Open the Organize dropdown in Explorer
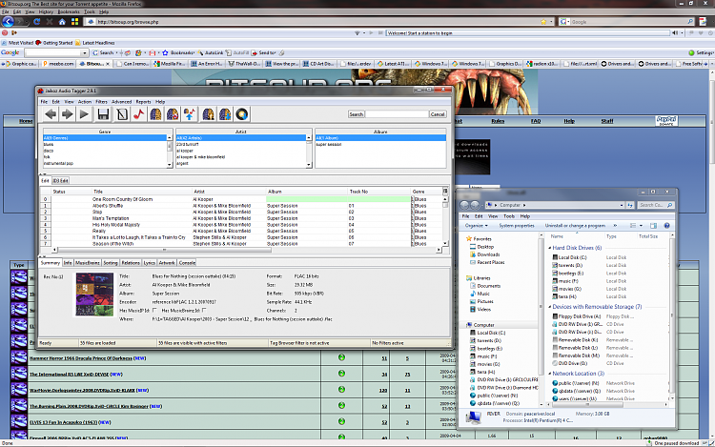715x447 pixels. pos(476,226)
